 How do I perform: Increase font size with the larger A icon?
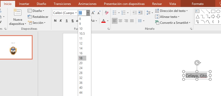click(x=93, y=13)
